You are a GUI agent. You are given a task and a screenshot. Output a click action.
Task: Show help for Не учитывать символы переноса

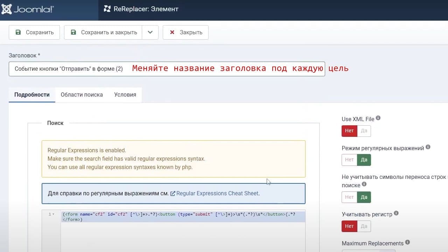pyautogui.click(x=364, y=184)
